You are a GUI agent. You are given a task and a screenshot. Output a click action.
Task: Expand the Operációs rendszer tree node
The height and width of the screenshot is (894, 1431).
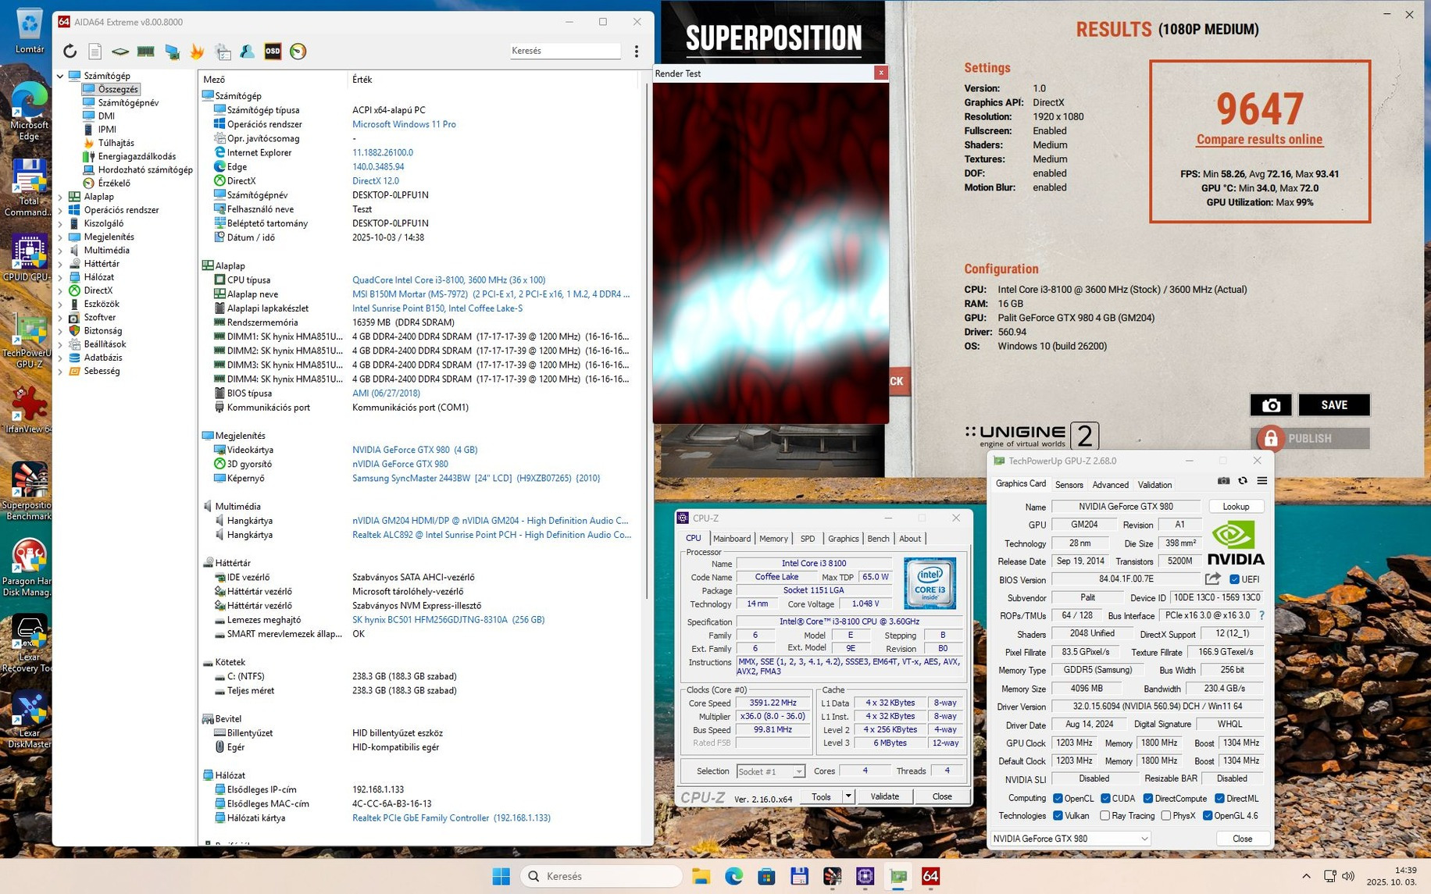coord(60,210)
